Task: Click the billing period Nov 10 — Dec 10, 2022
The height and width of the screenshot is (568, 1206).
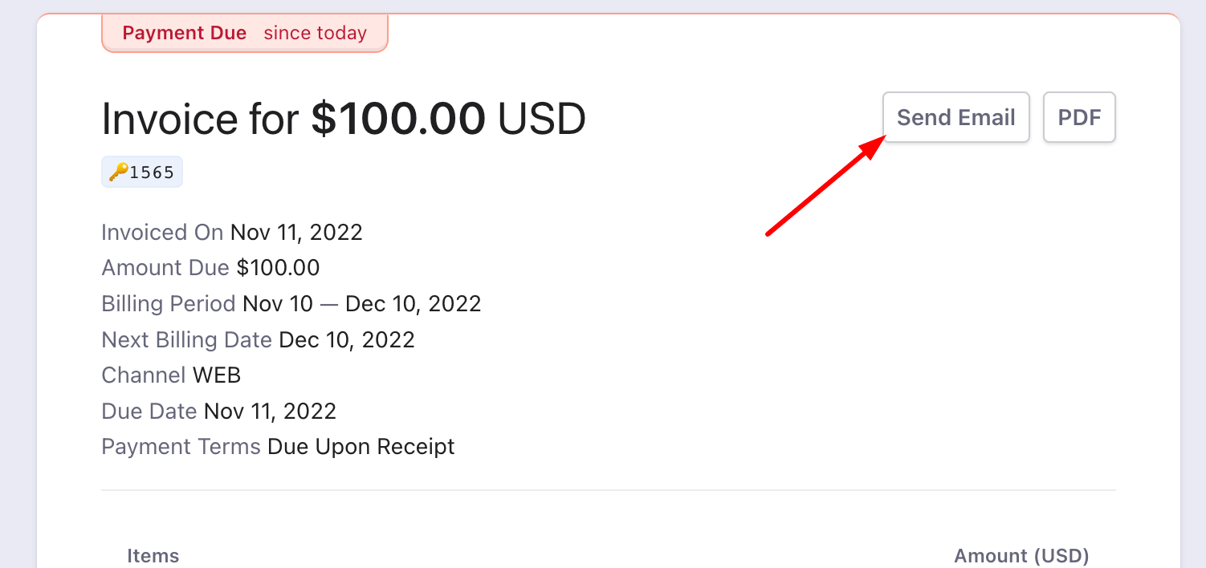Action: [x=361, y=304]
